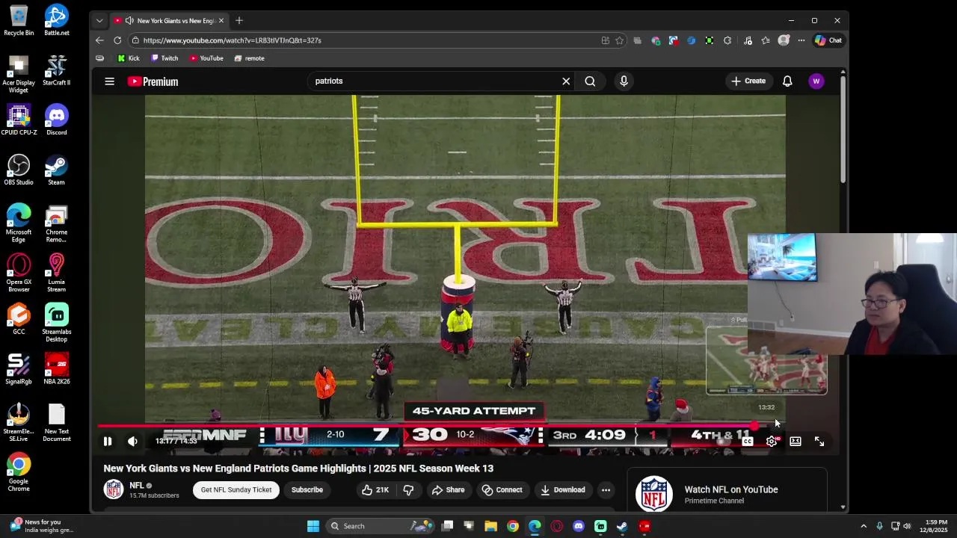Open Steam from the taskbar
Viewport: 957px width, 538px height.
click(622, 526)
